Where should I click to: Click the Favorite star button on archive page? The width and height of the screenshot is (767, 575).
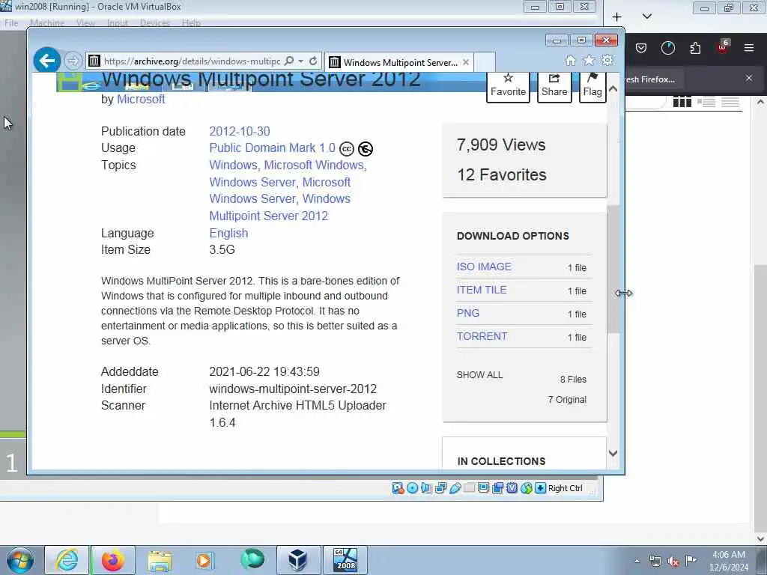click(x=508, y=85)
